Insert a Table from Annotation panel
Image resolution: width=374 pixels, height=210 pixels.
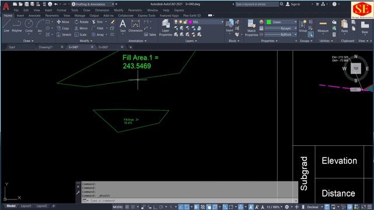pyautogui.click(x=150, y=34)
